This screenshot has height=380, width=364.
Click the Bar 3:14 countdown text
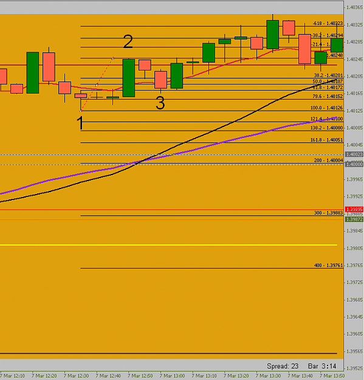(322, 366)
